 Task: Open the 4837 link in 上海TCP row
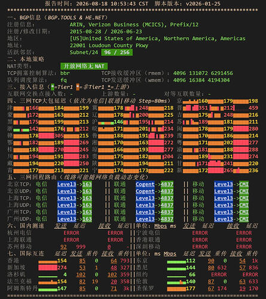click(167, 198)
